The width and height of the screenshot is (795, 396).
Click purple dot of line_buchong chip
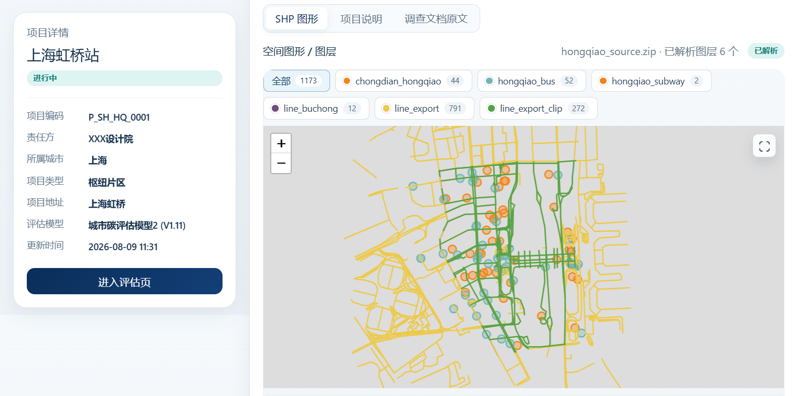pos(275,109)
